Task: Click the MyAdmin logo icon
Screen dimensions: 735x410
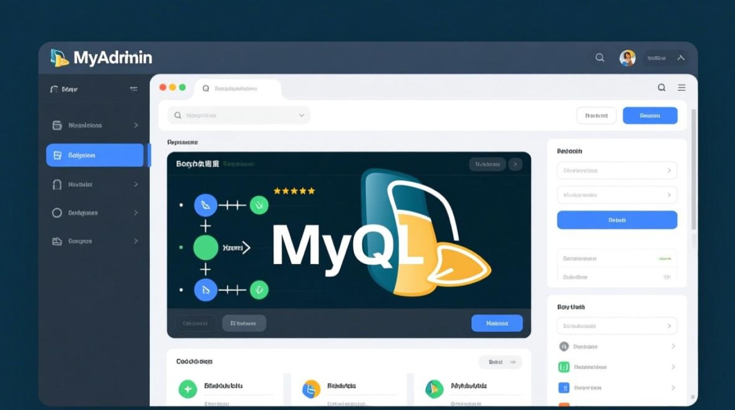Action: 59,58
